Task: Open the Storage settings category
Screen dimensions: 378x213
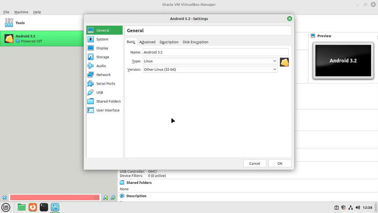Action: (x=104, y=57)
